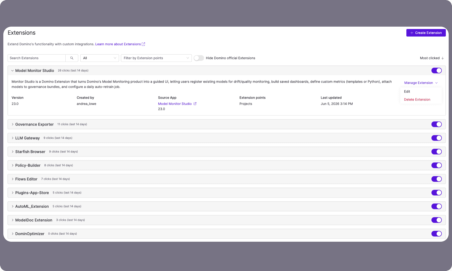
Task: Switch off the LLM Gateway toggle
Action: 436,138
